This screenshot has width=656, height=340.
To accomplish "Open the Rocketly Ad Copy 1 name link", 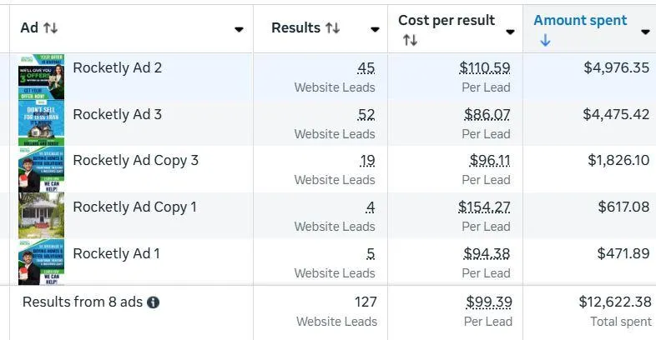I will (x=134, y=207).
